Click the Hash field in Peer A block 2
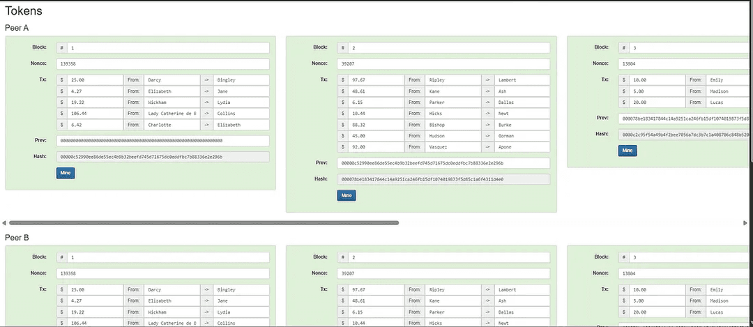Viewport: 753px width, 327px height. (443, 179)
